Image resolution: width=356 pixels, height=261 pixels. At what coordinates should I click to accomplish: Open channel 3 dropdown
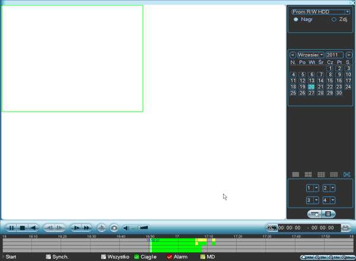(x=313, y=200)
